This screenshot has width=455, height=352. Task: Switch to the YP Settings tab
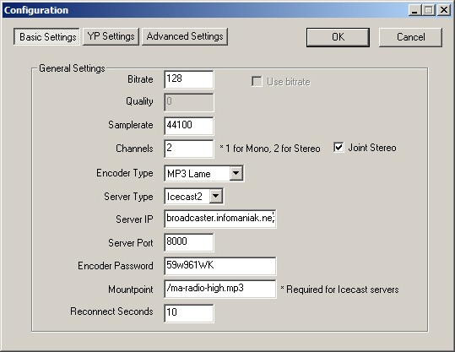pyautogui.click(x=111, y=36)
